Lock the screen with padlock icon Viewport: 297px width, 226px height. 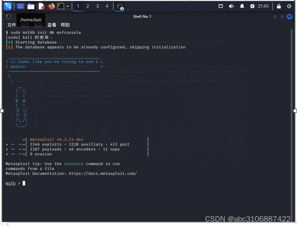tap(279, 6)
